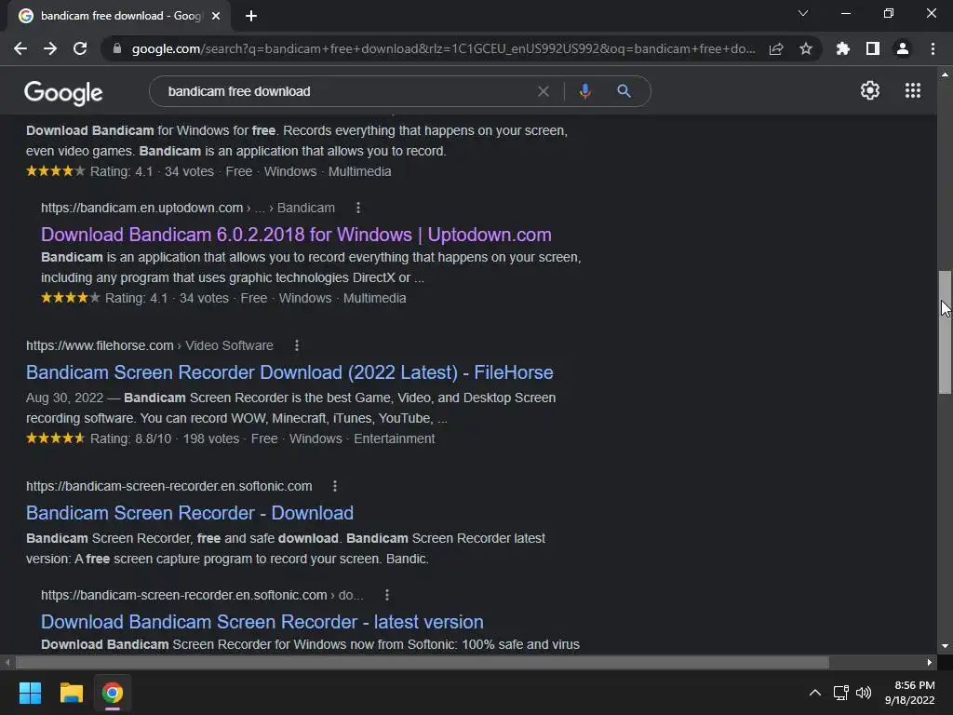The width and height of the screenshot is (953, 715).
Task: Open network settings in the system tray
Action: point(840,693)
